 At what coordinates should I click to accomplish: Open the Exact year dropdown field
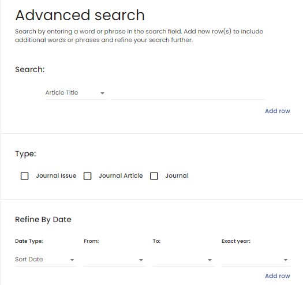(256, 260)
